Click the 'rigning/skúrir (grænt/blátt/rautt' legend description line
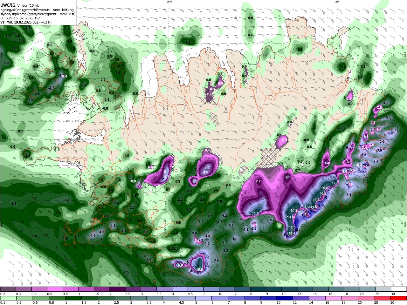407x305 pixels. pyautogui.click(x=37, y=10)
